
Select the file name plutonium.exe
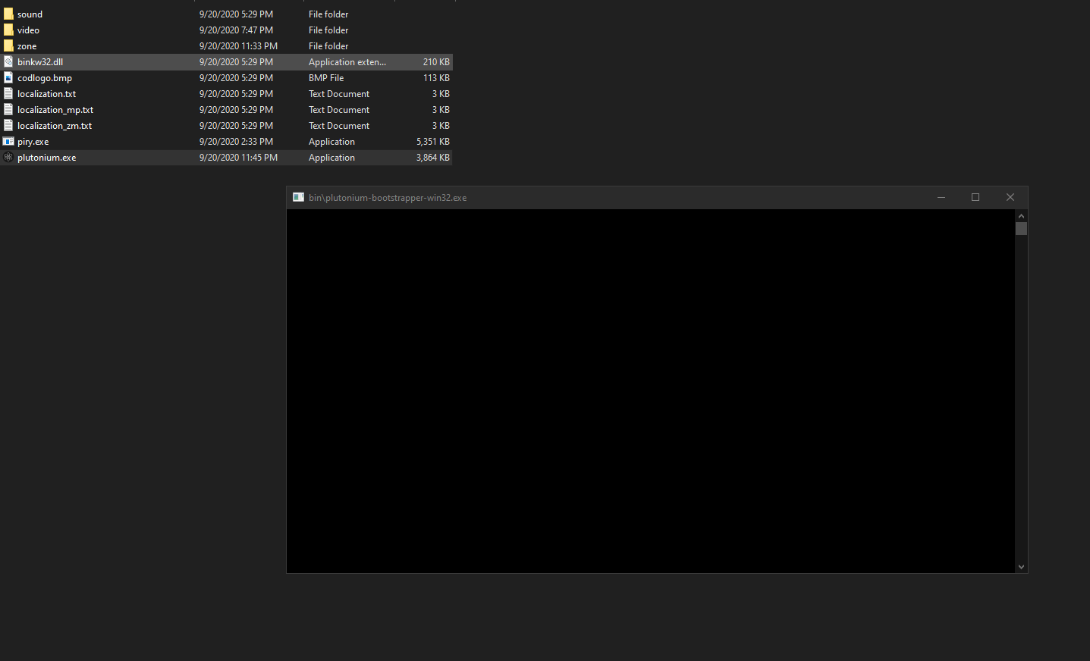tap(46, 158)
